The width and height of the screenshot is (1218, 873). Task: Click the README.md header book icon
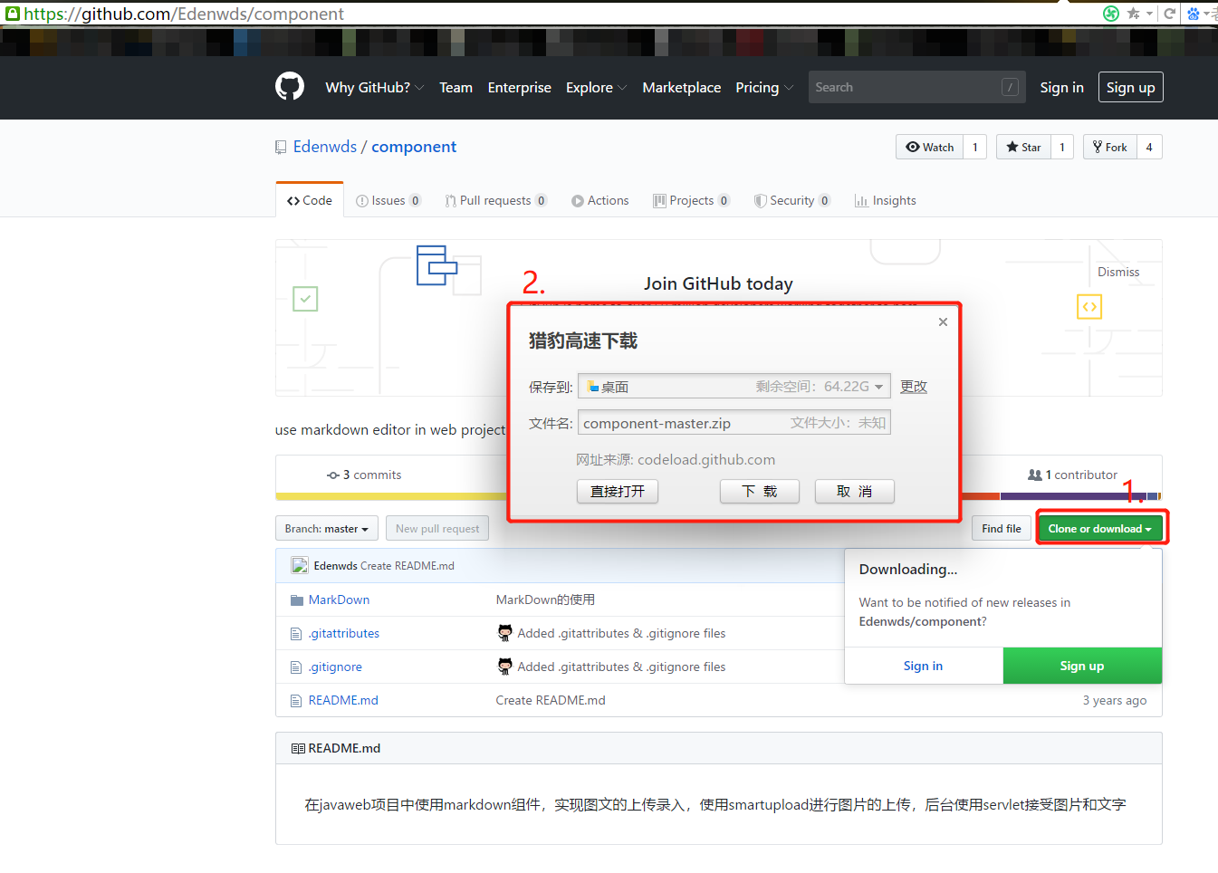point(298,749)
